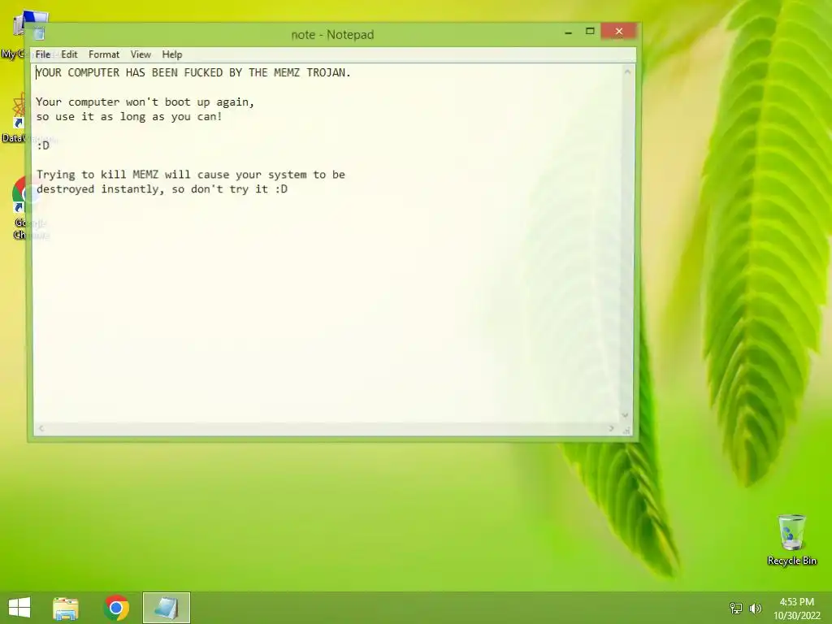832x624 pixels.
Task: Open the Format menu in Notepad
Action: pyautogui.click(x=104, y=54)
